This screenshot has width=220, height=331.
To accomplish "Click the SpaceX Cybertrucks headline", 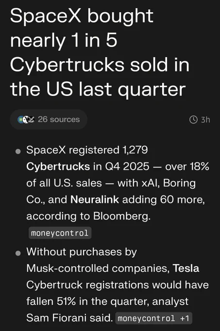I will (100, 52).
